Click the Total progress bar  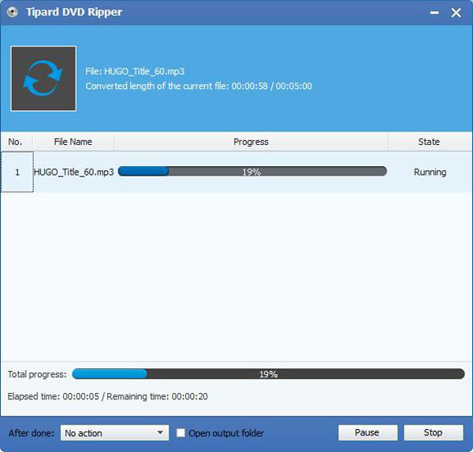tap(268, 374)
